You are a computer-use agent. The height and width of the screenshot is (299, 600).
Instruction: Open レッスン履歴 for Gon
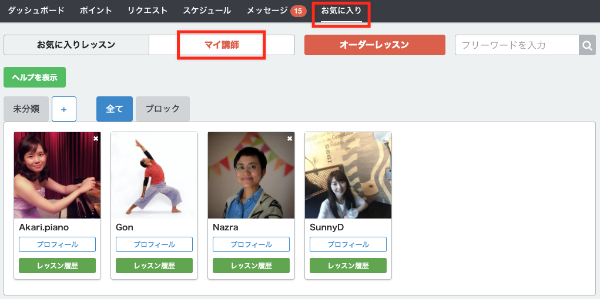point(154,266)
